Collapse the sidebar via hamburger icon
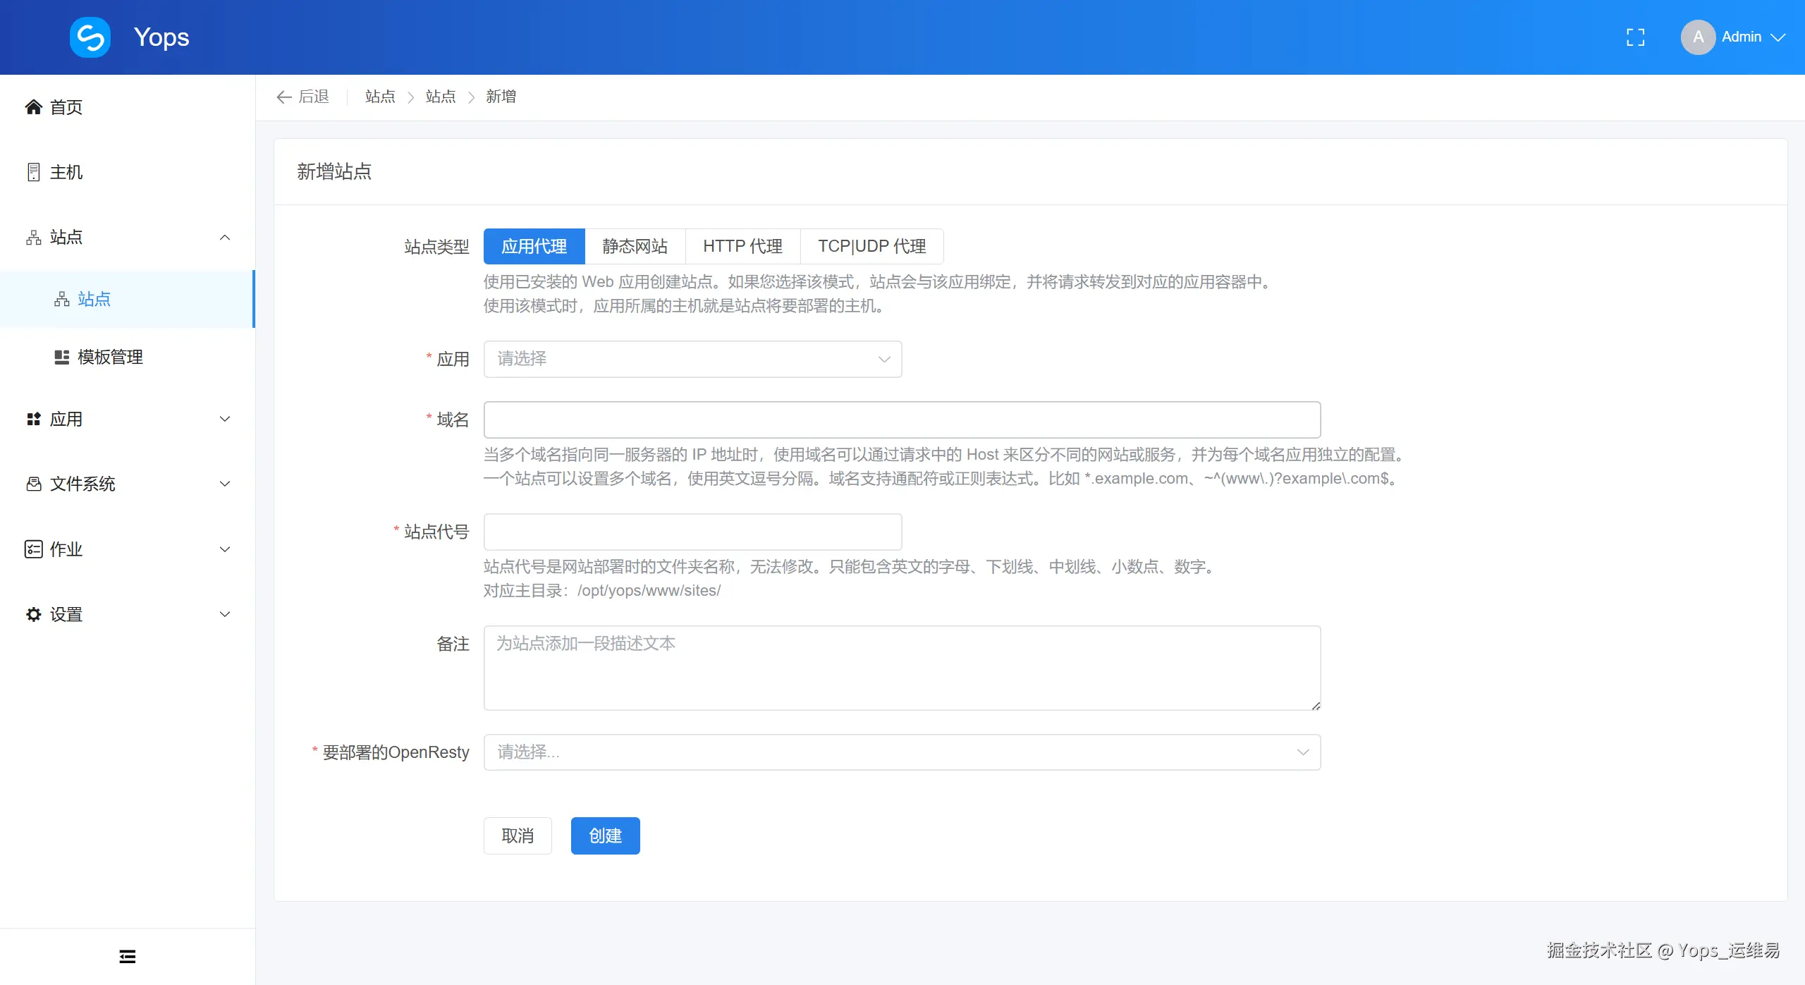The width and height of the screenshot is (1805, 985). (127, 955)
